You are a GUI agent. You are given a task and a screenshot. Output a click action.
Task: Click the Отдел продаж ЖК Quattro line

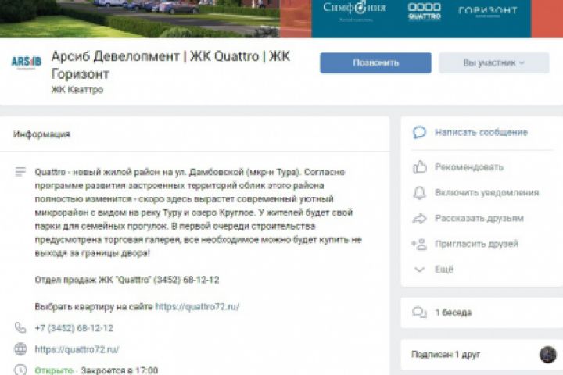127,280
